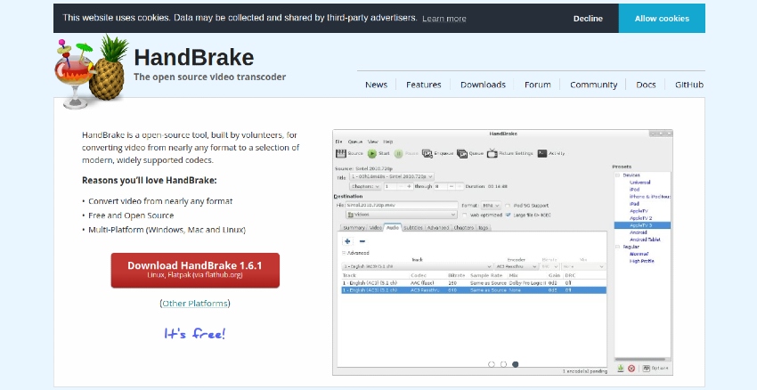Go to the GitHub link

689,85
